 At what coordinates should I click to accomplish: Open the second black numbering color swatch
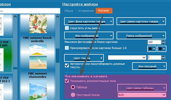[x=162, y=49]
